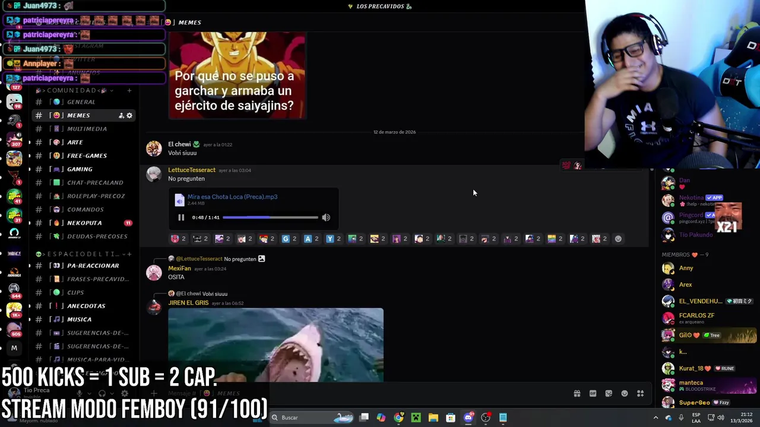The width and height of the screenshot is (760, 427).
Task: Open the gift picker in the message bar
Action: pos(577,393)
